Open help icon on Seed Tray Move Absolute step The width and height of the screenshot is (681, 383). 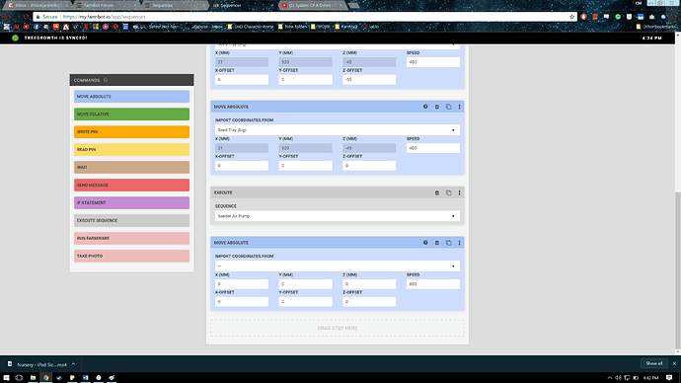425,107
